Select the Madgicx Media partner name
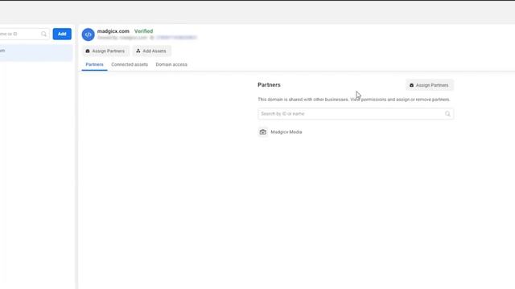Viewport: 515px width, 289px height. [286, 132]
